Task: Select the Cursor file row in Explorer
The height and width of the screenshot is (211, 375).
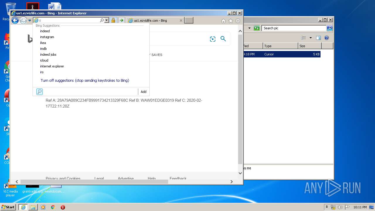Action: (282, 54)
